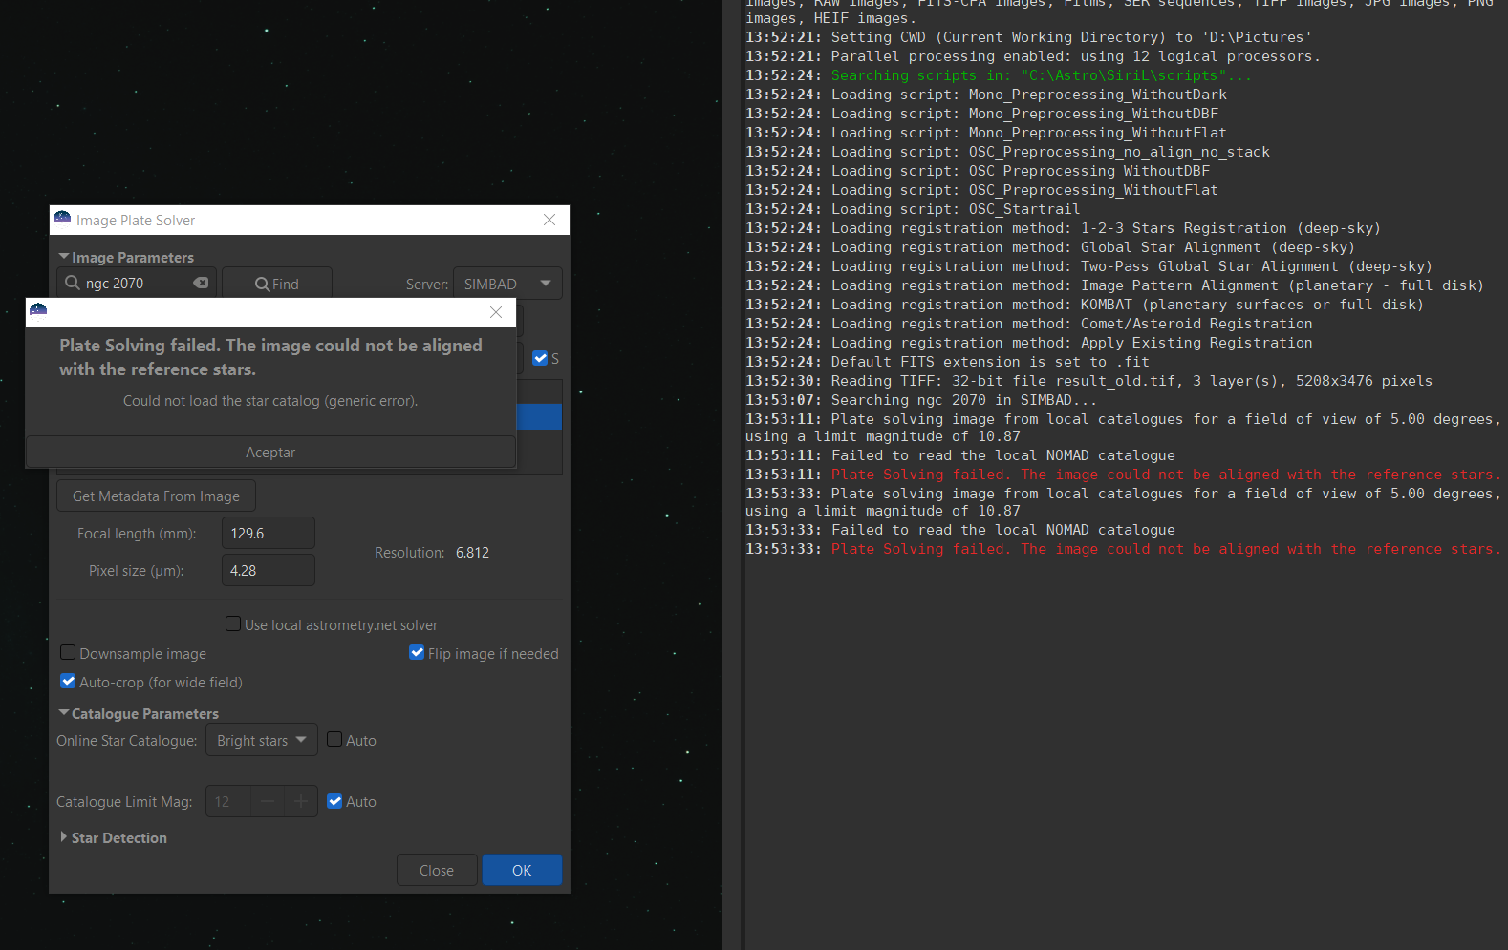Clear the ngc 2070 search field
Image resolution: width=1508 pixels, height=950 pixels.
201,283
